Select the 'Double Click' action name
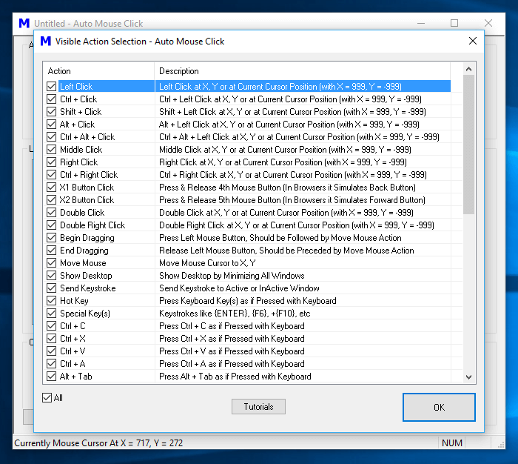This screenshot has width=518, height=464. coord(82,213)
